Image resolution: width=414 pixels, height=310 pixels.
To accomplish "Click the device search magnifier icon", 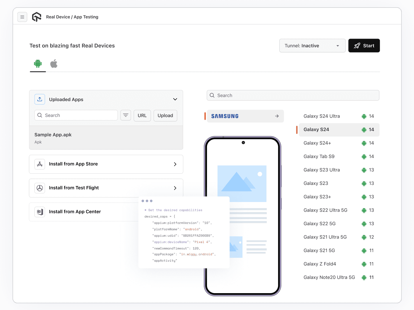I will click(212, 95).
